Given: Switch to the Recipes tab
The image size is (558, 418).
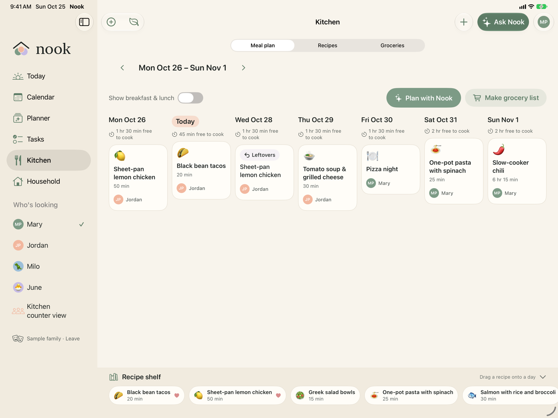Looking at the screenshot, I should (327, 45).
